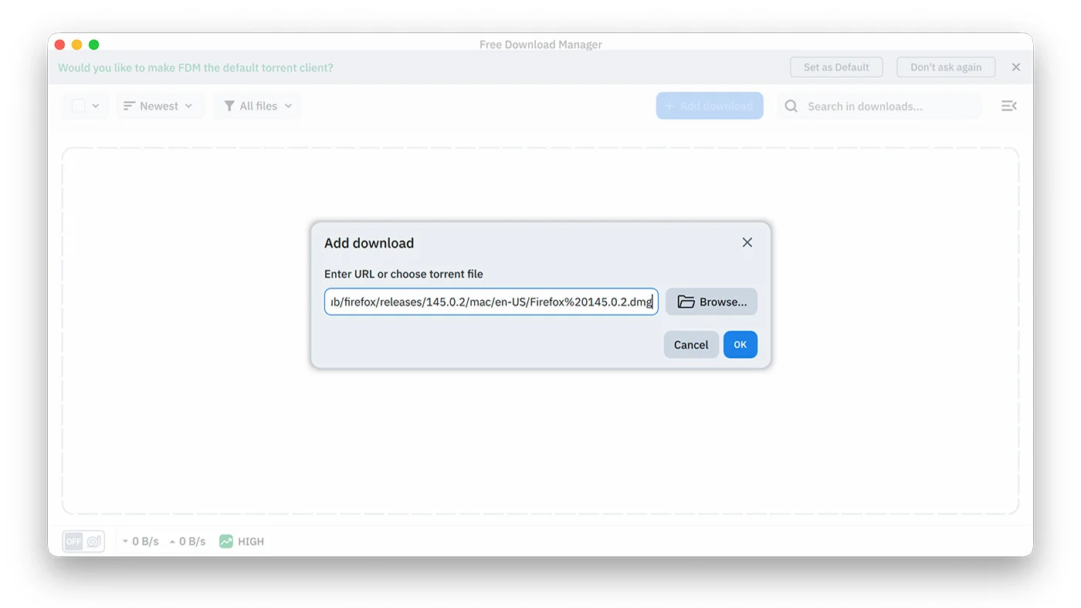Click into the URL input field
The width and height of the screenshot is (1081, 608).
491,302
